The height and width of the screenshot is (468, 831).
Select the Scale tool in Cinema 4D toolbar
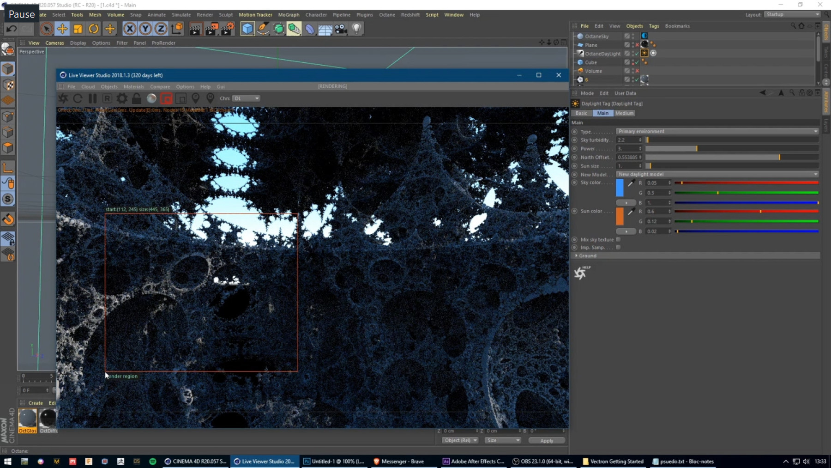[78, 29]
